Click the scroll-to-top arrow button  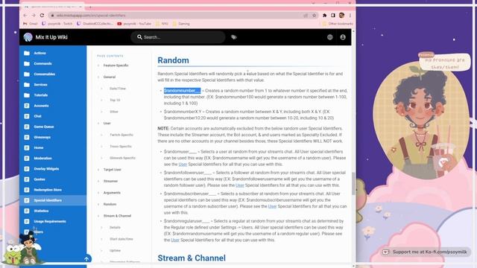pyautogui.click(x=86, y=259)
